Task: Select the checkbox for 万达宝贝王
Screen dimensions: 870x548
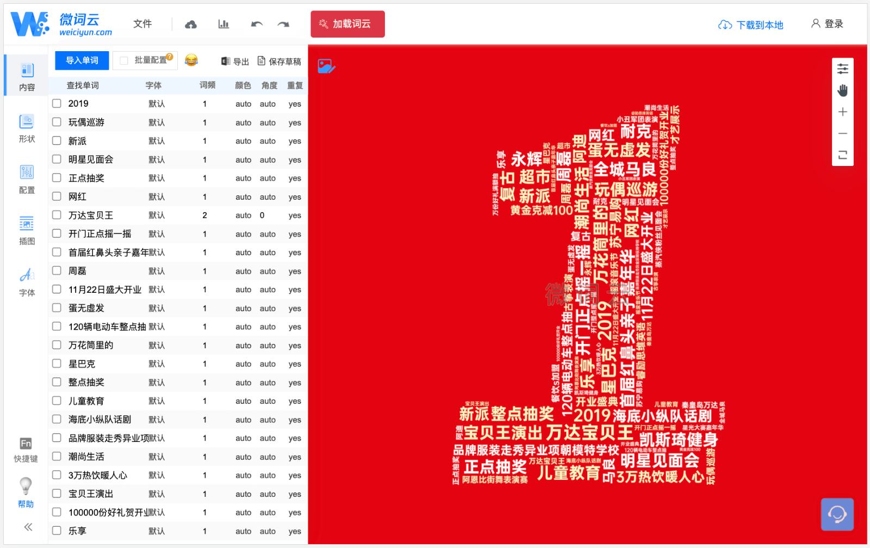Action: point(57,215)
